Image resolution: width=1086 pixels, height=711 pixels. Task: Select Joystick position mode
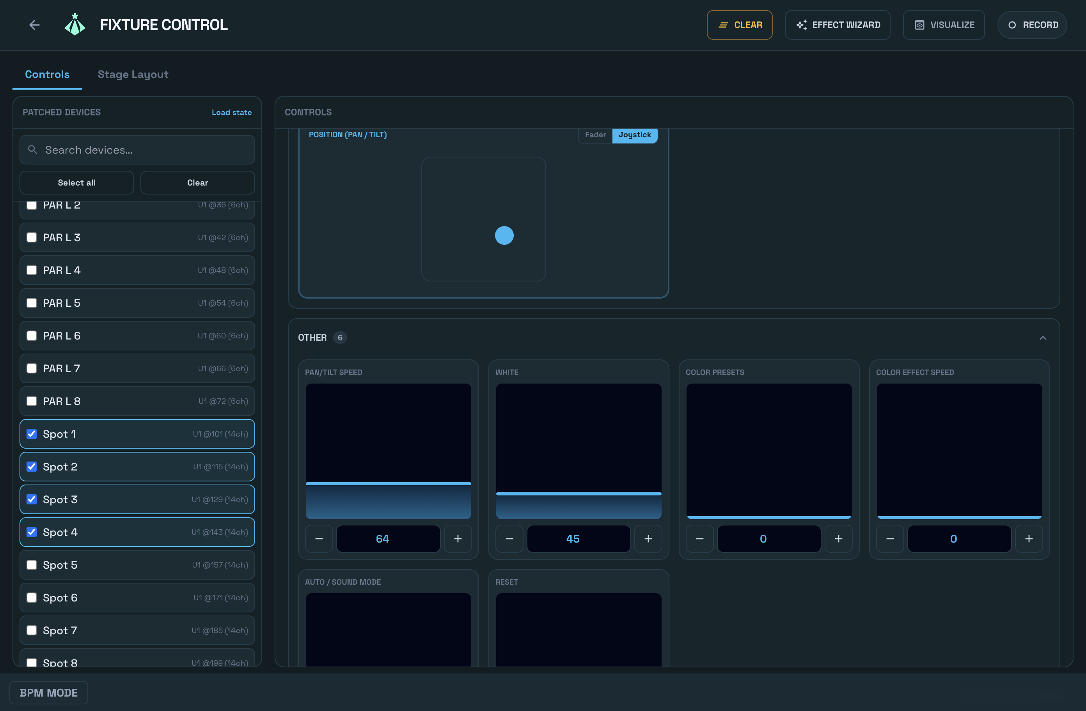click(x=634, y=134)
